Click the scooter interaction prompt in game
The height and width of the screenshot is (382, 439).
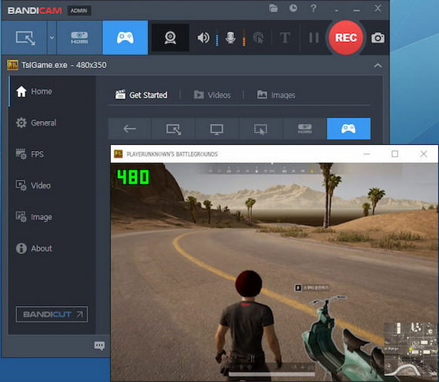[x=312, y=288]
